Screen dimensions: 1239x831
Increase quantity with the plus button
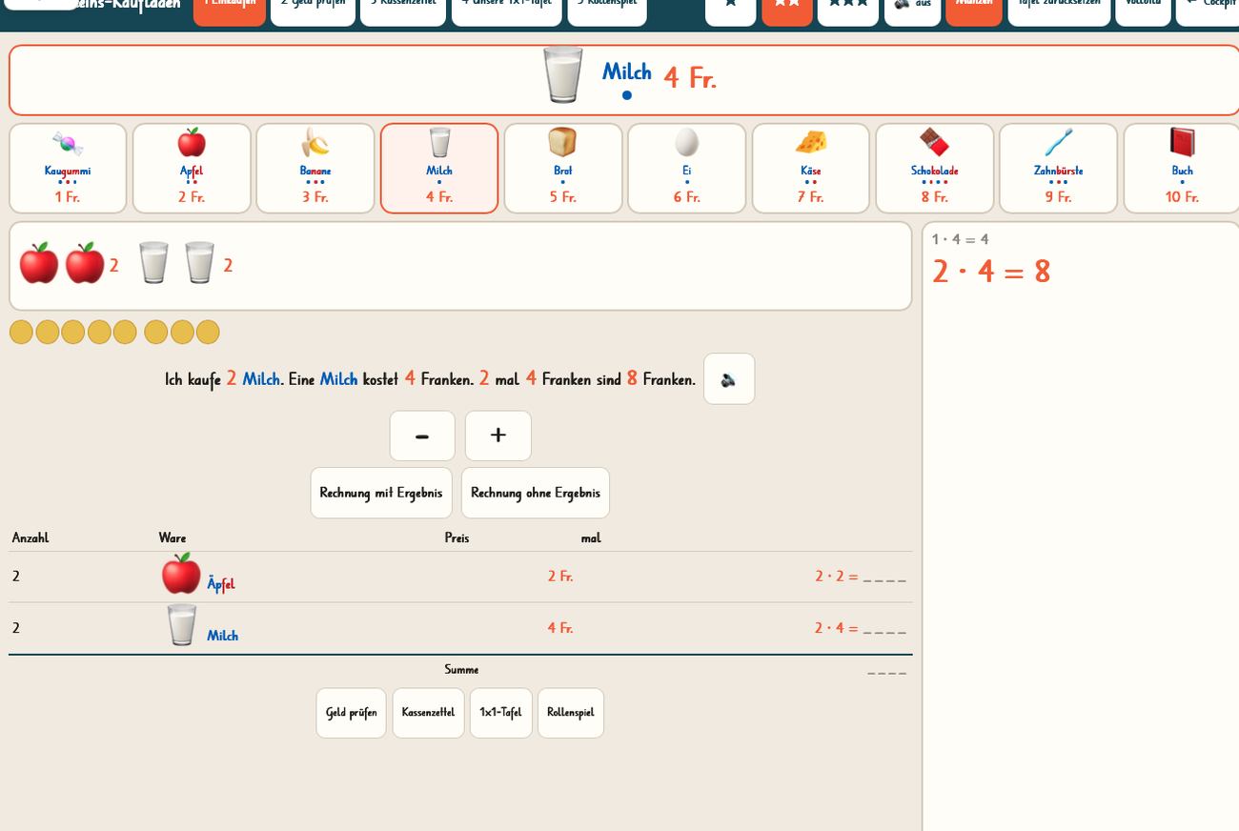[498, 436]
